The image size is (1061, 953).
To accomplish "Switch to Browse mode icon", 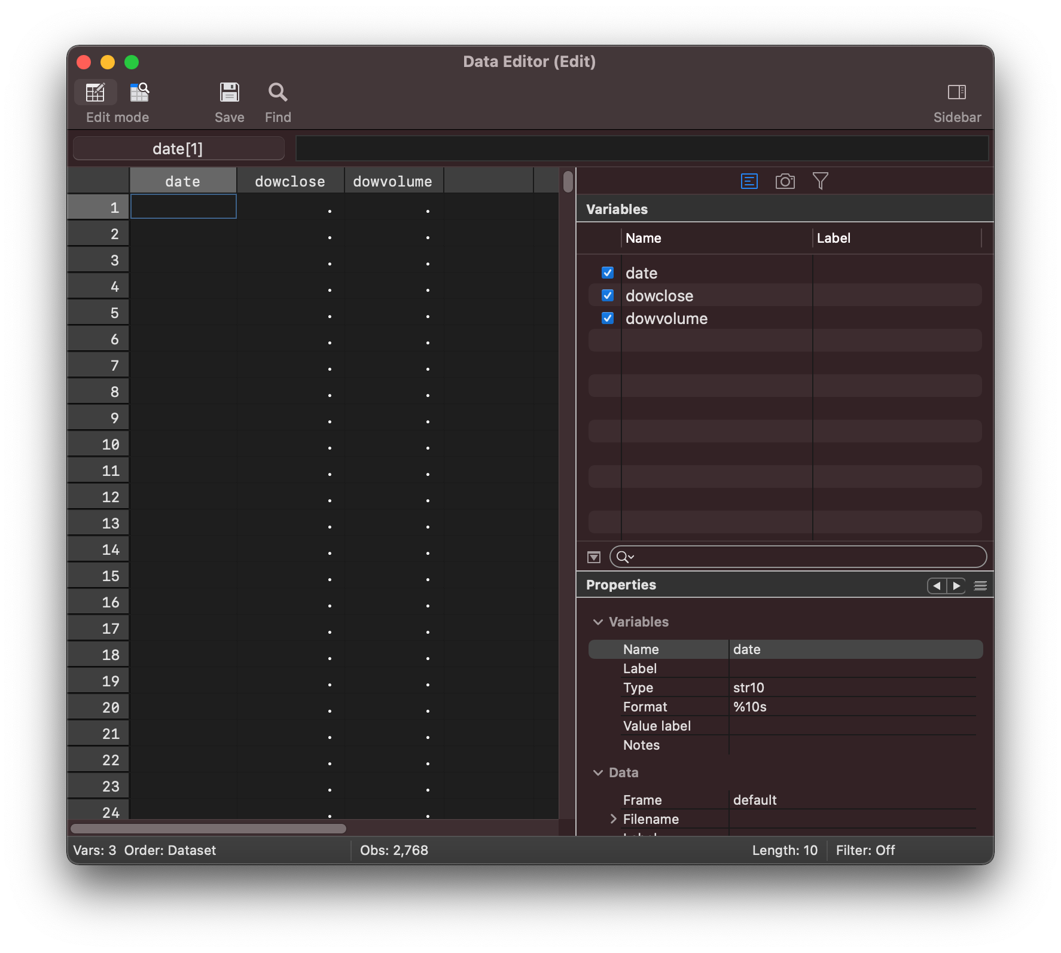I will tap(139, 93).
